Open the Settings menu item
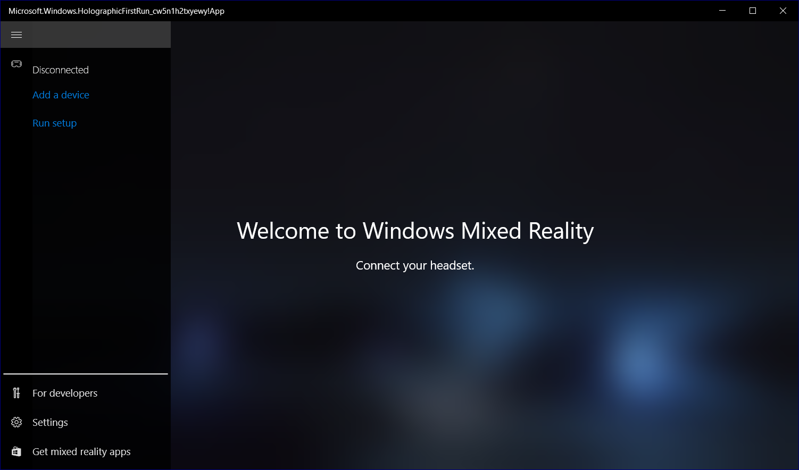The image size is (799, 470). 86,422
